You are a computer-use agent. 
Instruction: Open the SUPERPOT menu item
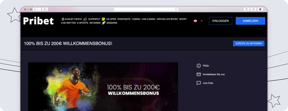tap(94, 19)
